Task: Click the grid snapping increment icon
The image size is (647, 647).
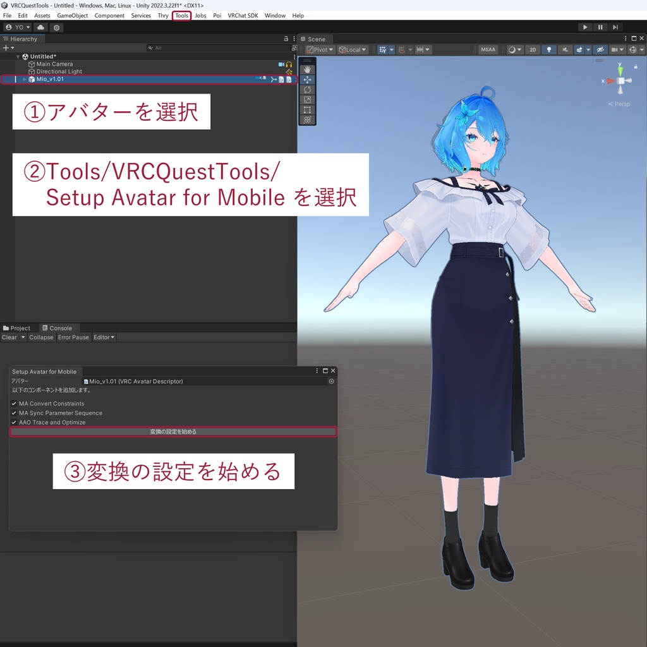Action: click(401, 49)
